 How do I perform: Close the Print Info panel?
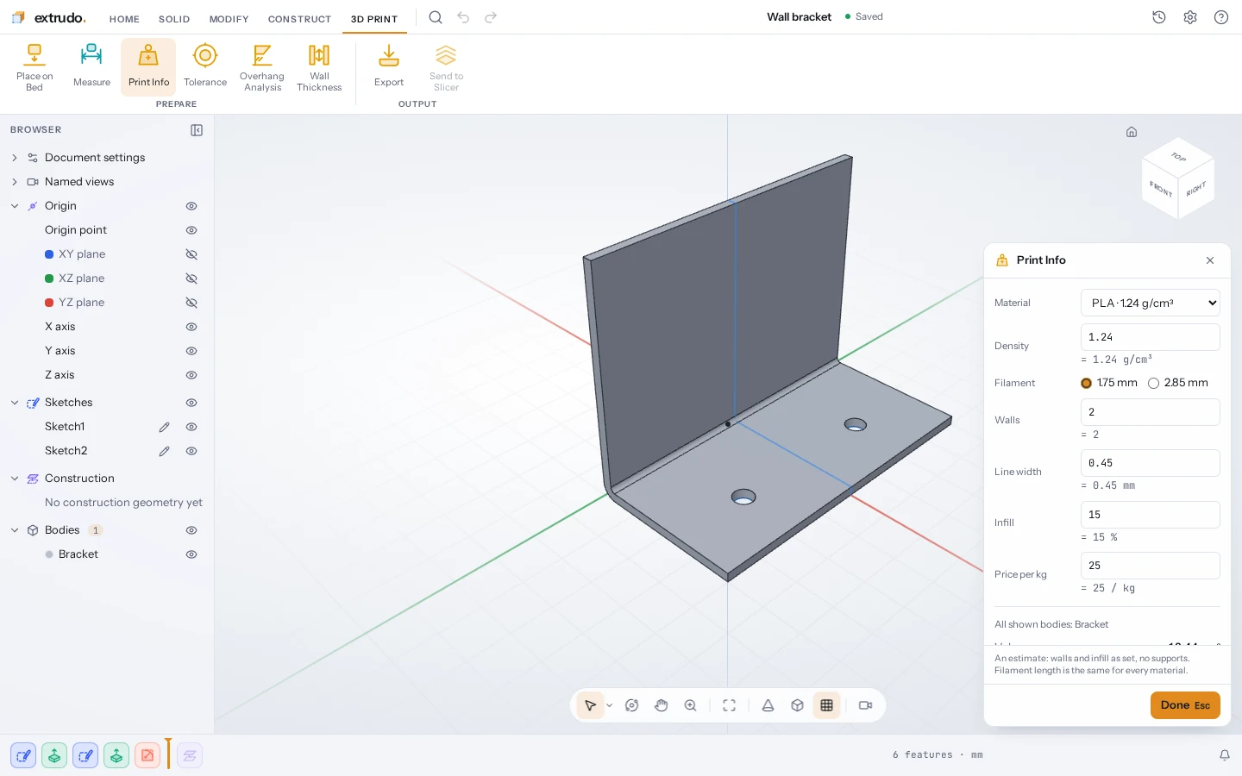tap(1210, 260)
